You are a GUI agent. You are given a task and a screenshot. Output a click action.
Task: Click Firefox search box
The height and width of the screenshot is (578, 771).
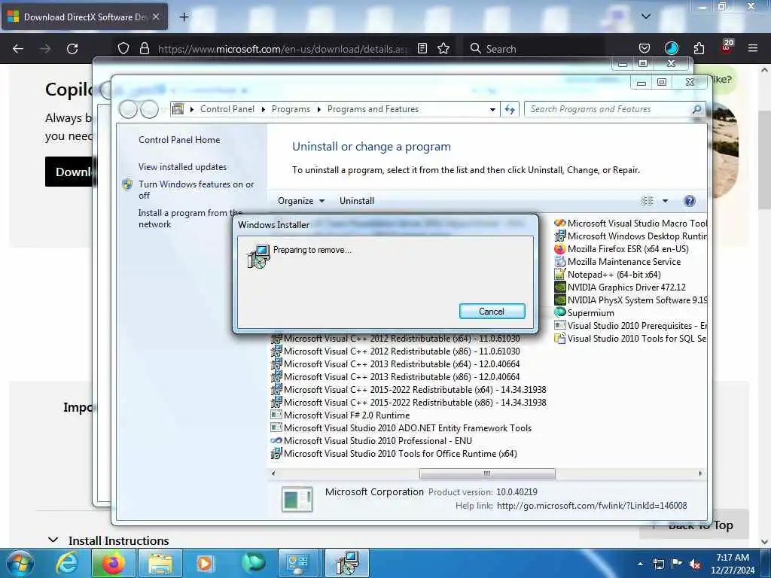[x=534, y=49]
